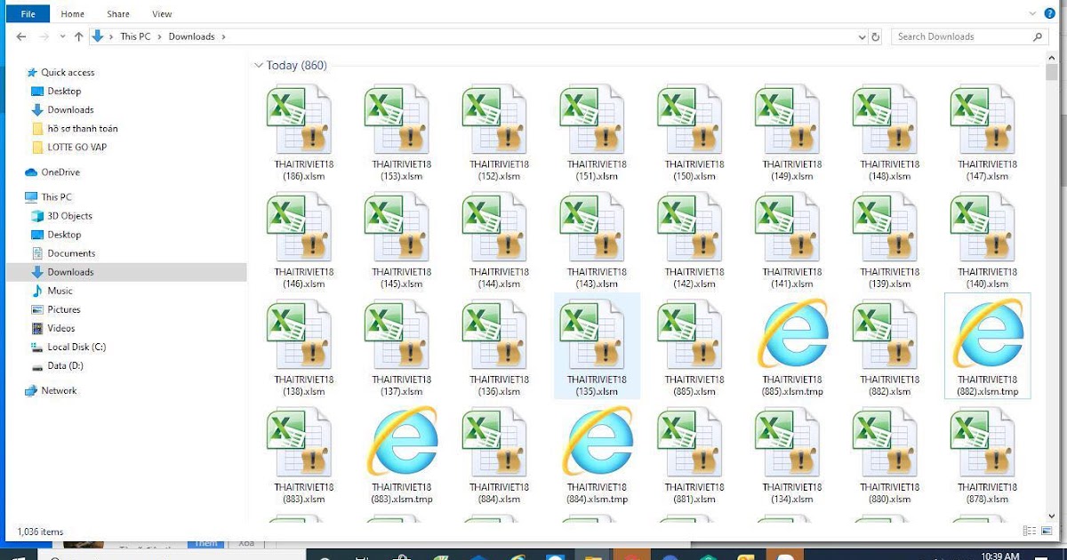Select file THAITRIVIET18 (134).xlsm
Screen dimensions: 1067x560
[x=792, y=455]
